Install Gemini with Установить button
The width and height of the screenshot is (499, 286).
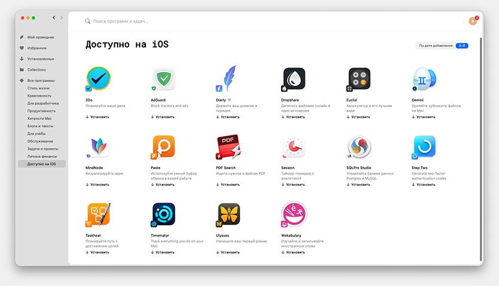(424, 117)
